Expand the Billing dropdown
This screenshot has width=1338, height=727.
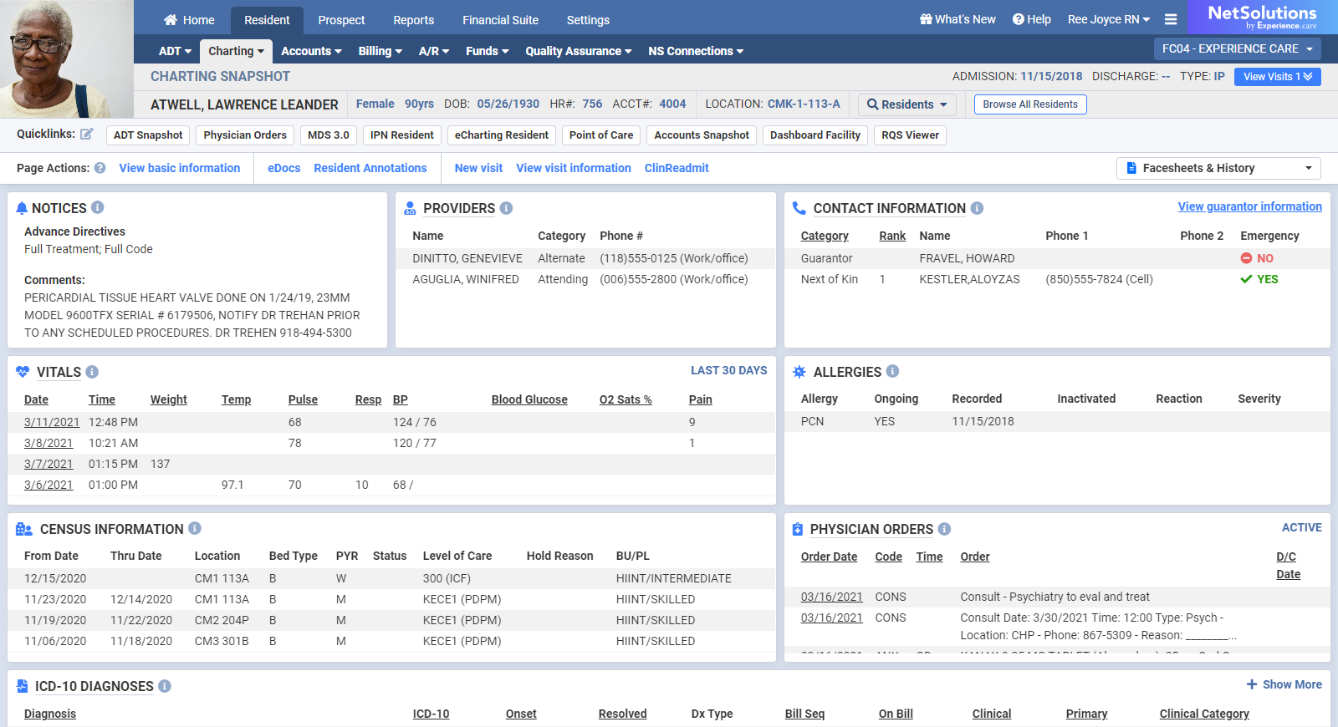coord(380,51)
